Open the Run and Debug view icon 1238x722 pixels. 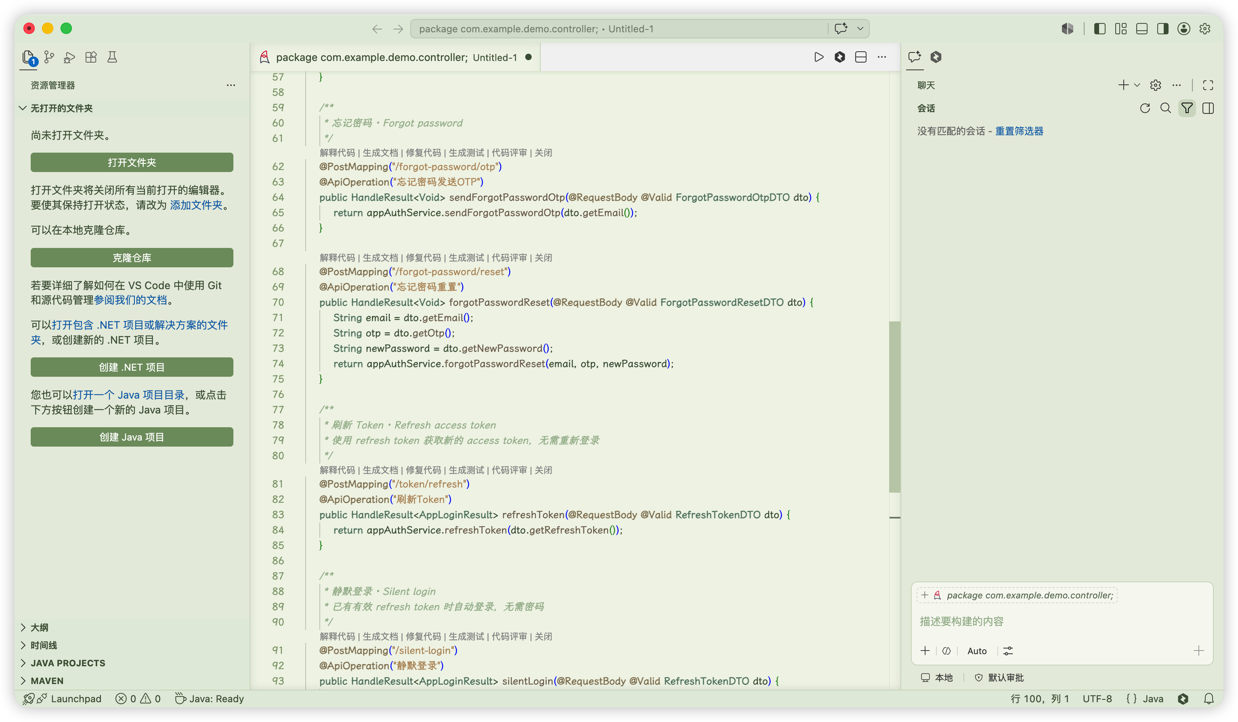(x=70, y=57)
